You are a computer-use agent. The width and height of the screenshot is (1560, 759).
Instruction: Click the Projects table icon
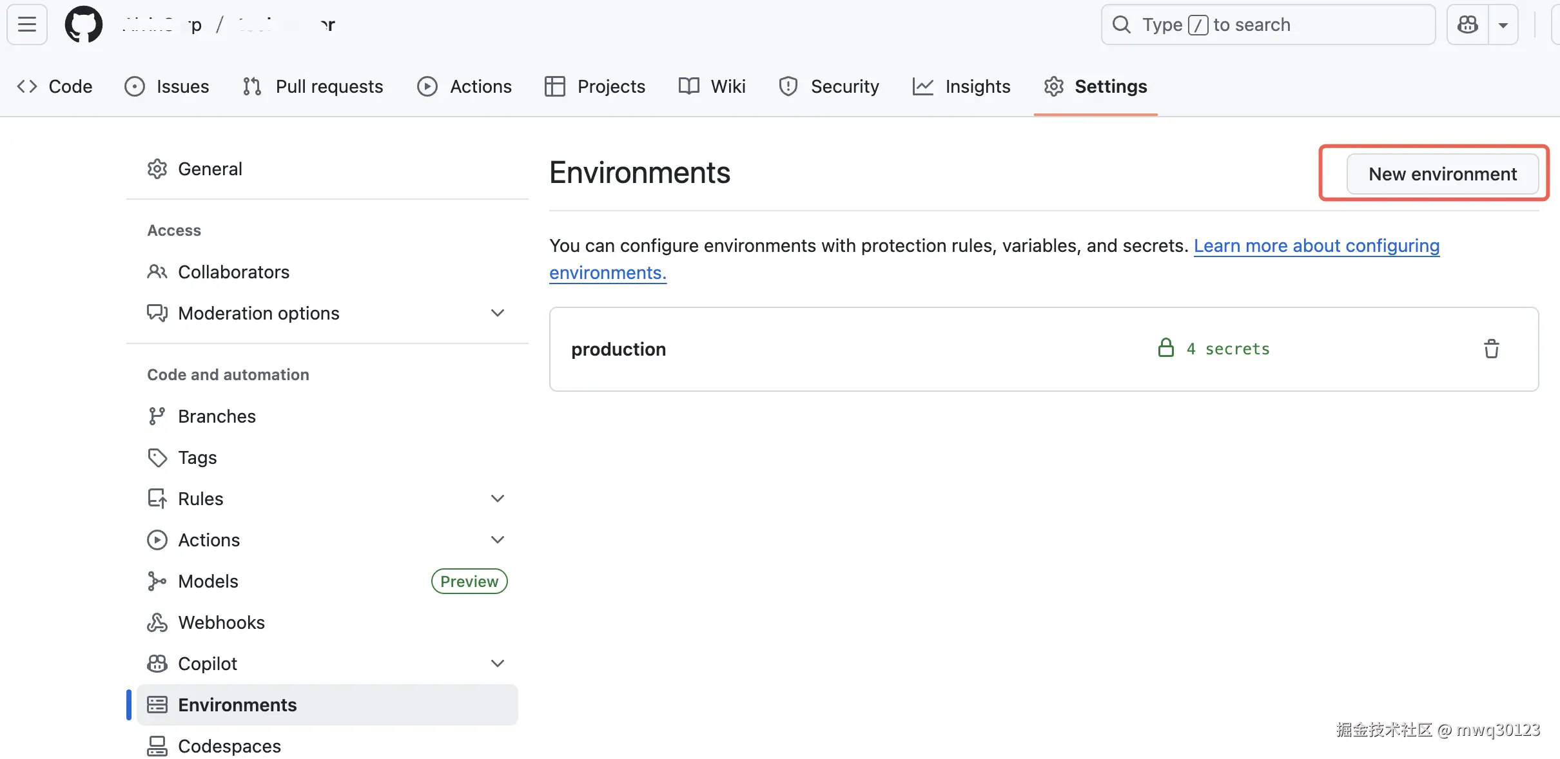(x=554, y=86)
